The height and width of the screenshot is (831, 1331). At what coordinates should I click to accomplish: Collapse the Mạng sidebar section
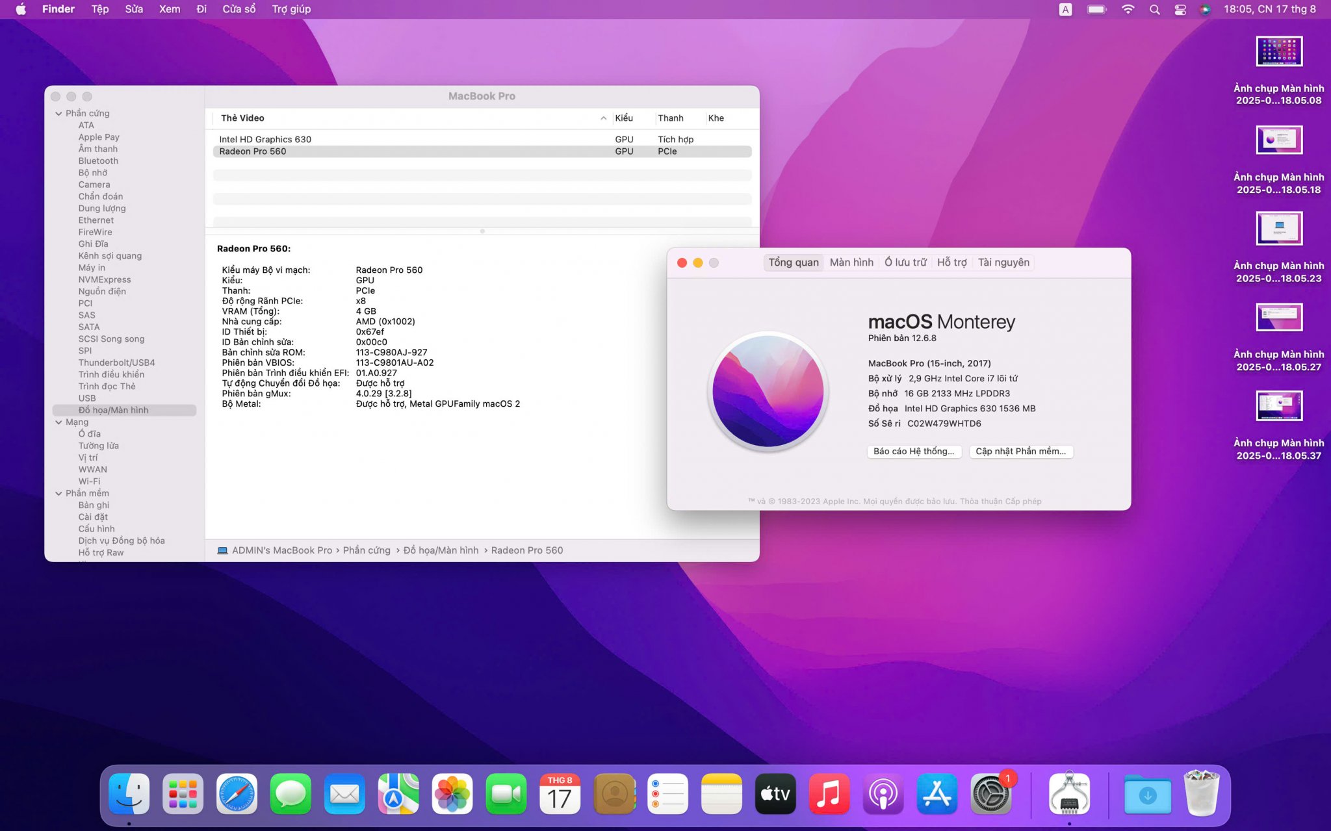[58, 422]
